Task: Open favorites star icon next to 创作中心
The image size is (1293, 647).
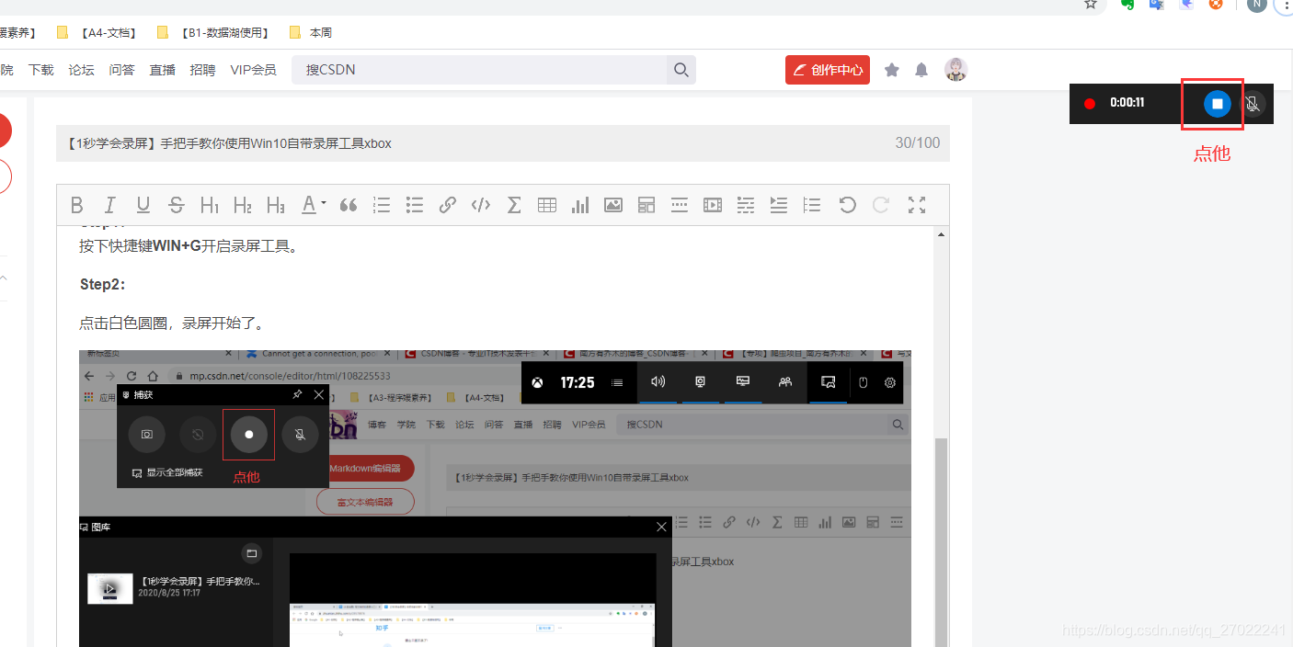Action: [892, 70]
